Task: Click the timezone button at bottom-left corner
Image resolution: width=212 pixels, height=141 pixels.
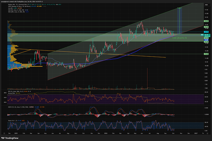Action: tap(4, 133)
